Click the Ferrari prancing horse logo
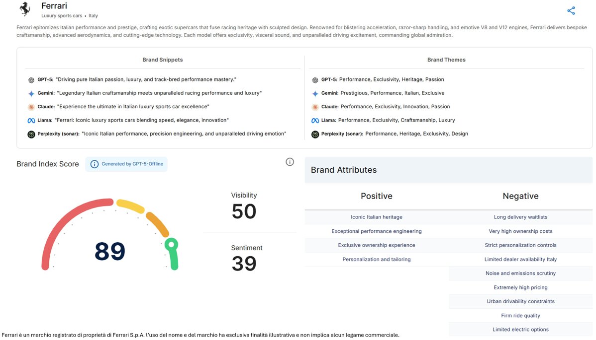Image resolution: width=596 pixels, height=340 pixels. 24,9
